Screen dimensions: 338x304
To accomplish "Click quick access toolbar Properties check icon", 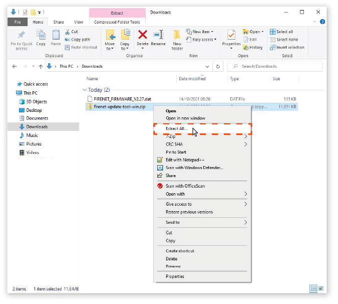I will point(25,13).
